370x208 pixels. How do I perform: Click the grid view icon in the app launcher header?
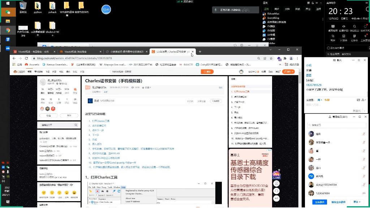pos(309,3)
